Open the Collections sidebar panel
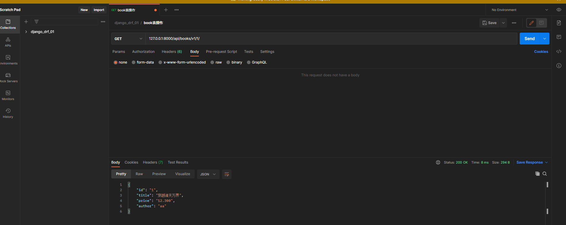Image resolution: width=566 pixels, height=225 pixels. pyautogui.click(x=8, y=24)
